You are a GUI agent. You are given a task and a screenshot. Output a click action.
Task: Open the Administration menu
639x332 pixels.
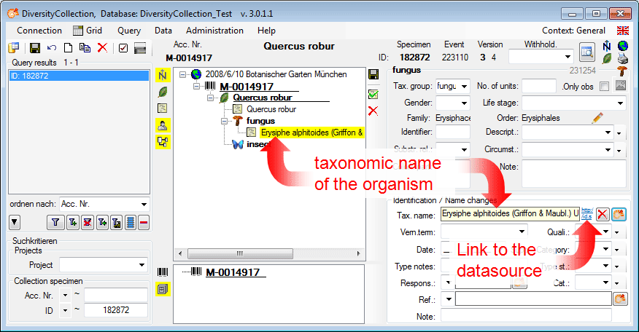[x=214, y=31]
